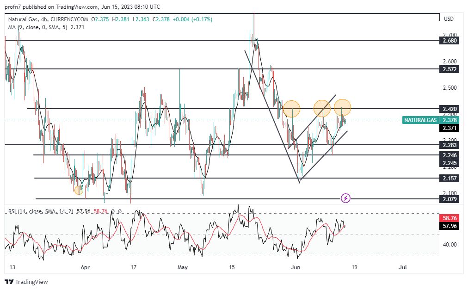The height and width of the screenshot is (290, 468).
Task: Click the black '2.371' MA axis label
Action: [449, 128]
